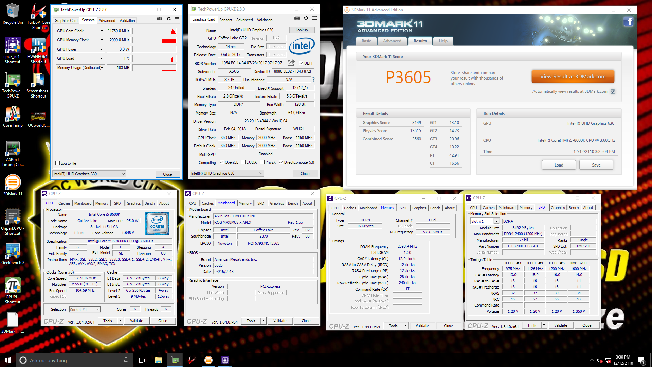
Task: Open the GPU Load sensor dropdown
Action: (x=101, y=58)
